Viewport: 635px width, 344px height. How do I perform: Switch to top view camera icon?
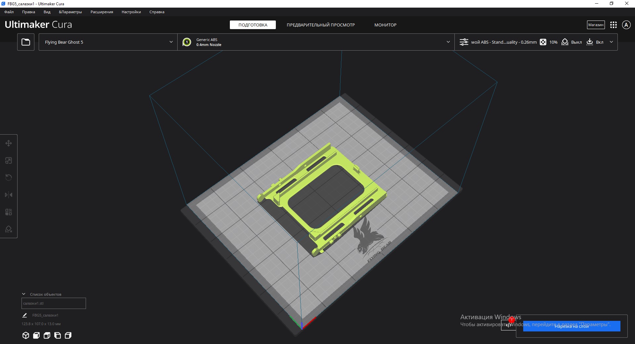pos(47,335)
